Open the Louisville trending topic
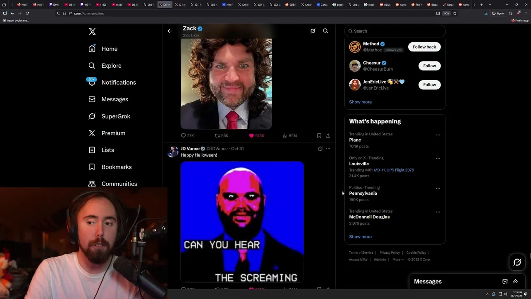 coord(359,164)
